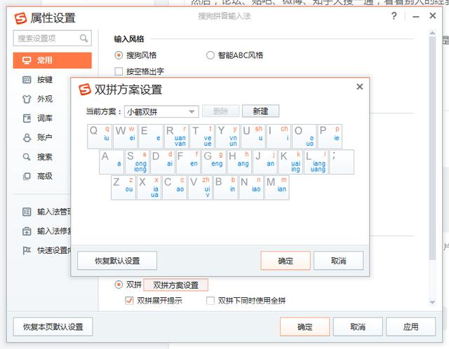Select the X key (ia, ua)
This screenshot has height=349, width=449.
click(x=149, y=188)
